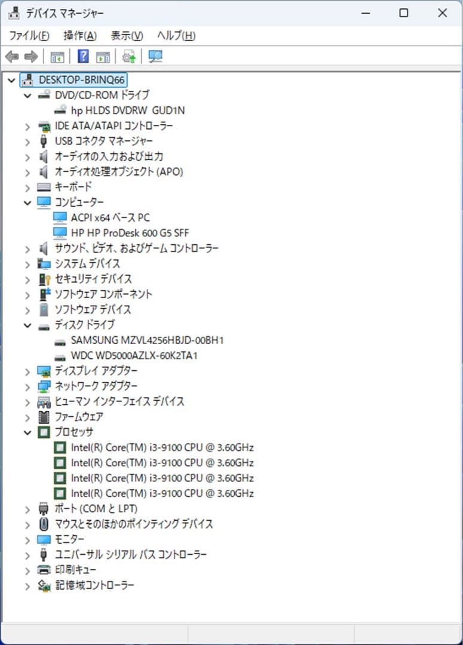Select オーディオ処理オブジェクト (APO) label
This screenshot has width=463, height=645.
click(x=119, y=171)
